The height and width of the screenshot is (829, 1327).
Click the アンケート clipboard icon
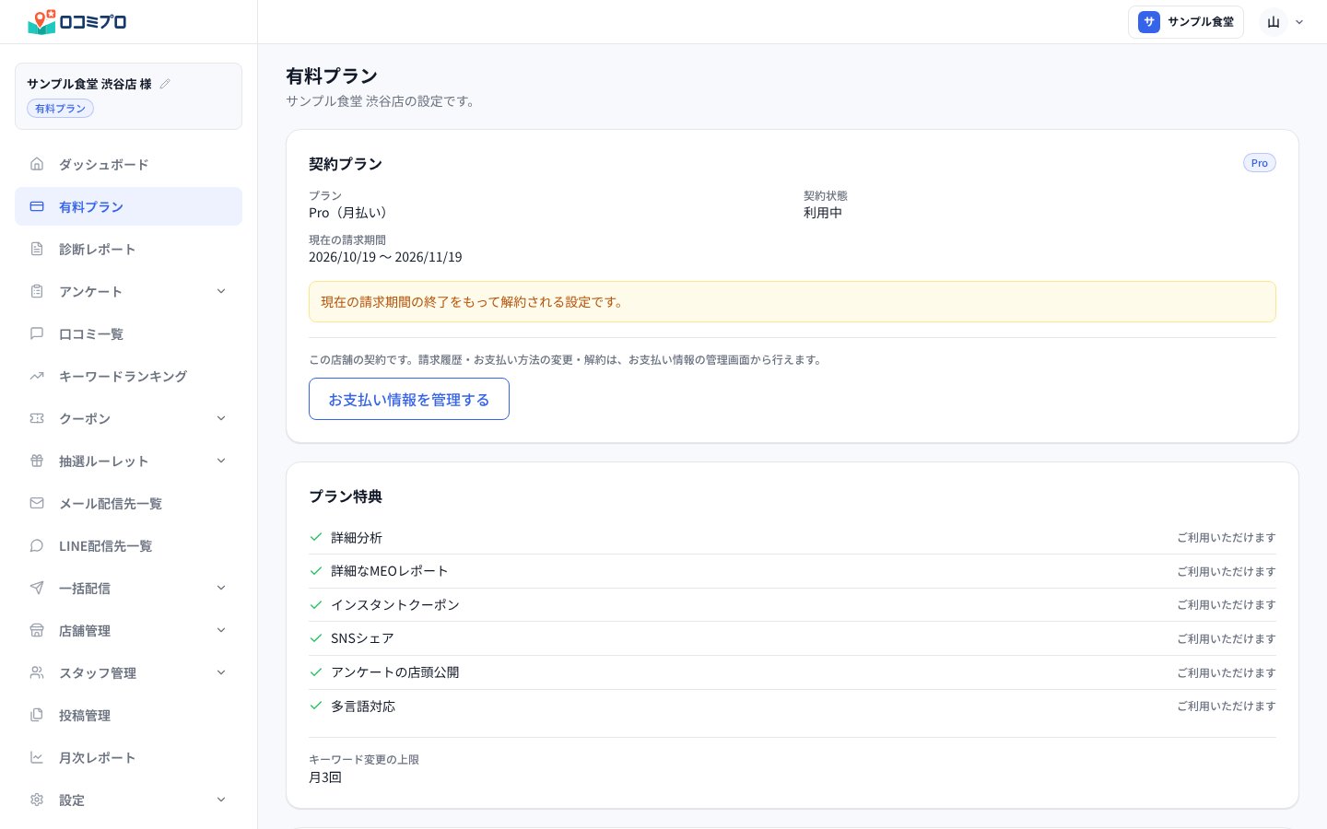pos(37,291)
